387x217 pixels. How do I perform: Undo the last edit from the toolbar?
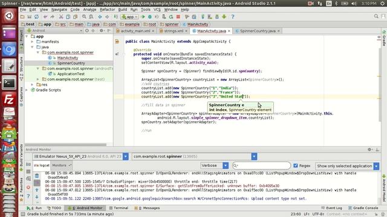tap(45, 17)
